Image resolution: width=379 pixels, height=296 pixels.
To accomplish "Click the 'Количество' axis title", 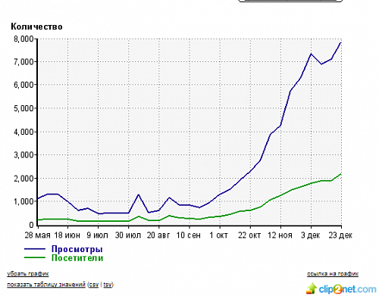I will [x=36, y=26].
